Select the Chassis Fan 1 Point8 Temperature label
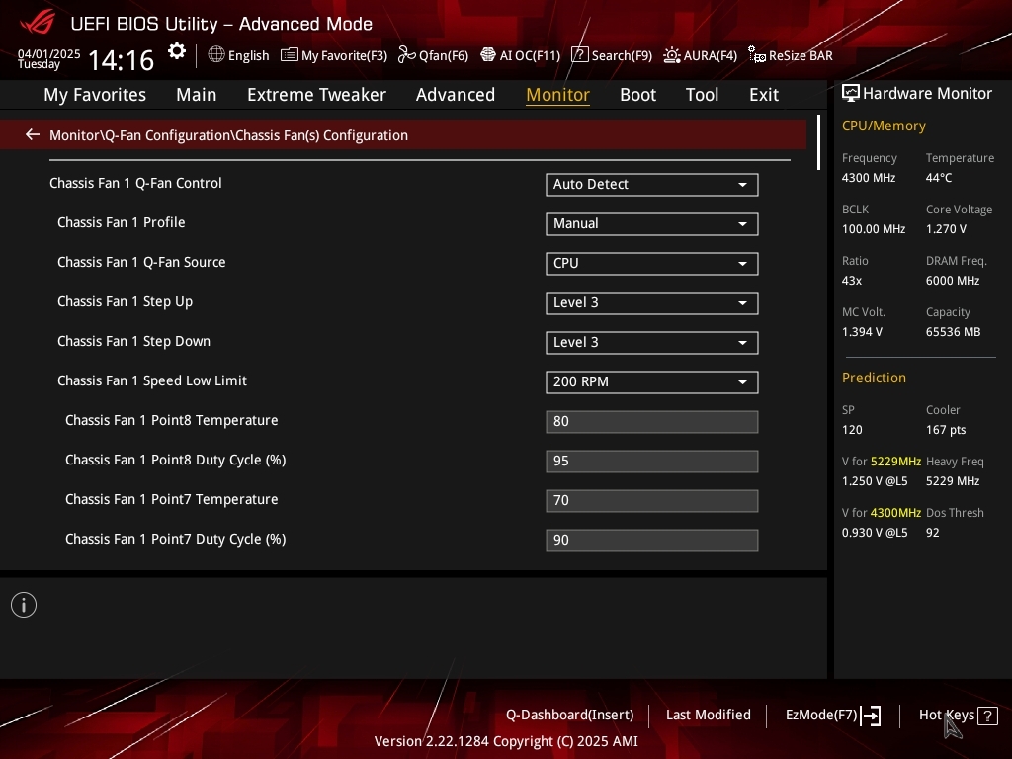The height and width of the screenshot is (759, 1012). click(x=172, y=420)
